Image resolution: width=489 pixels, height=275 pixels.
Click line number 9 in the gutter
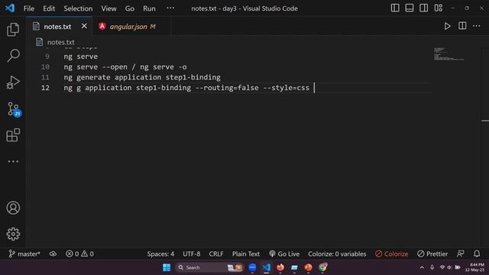tap(47, 57)
